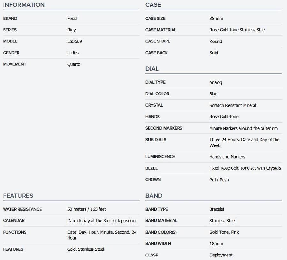Click the gender value Ladies
Screen dimensions: 287x260
73,53
